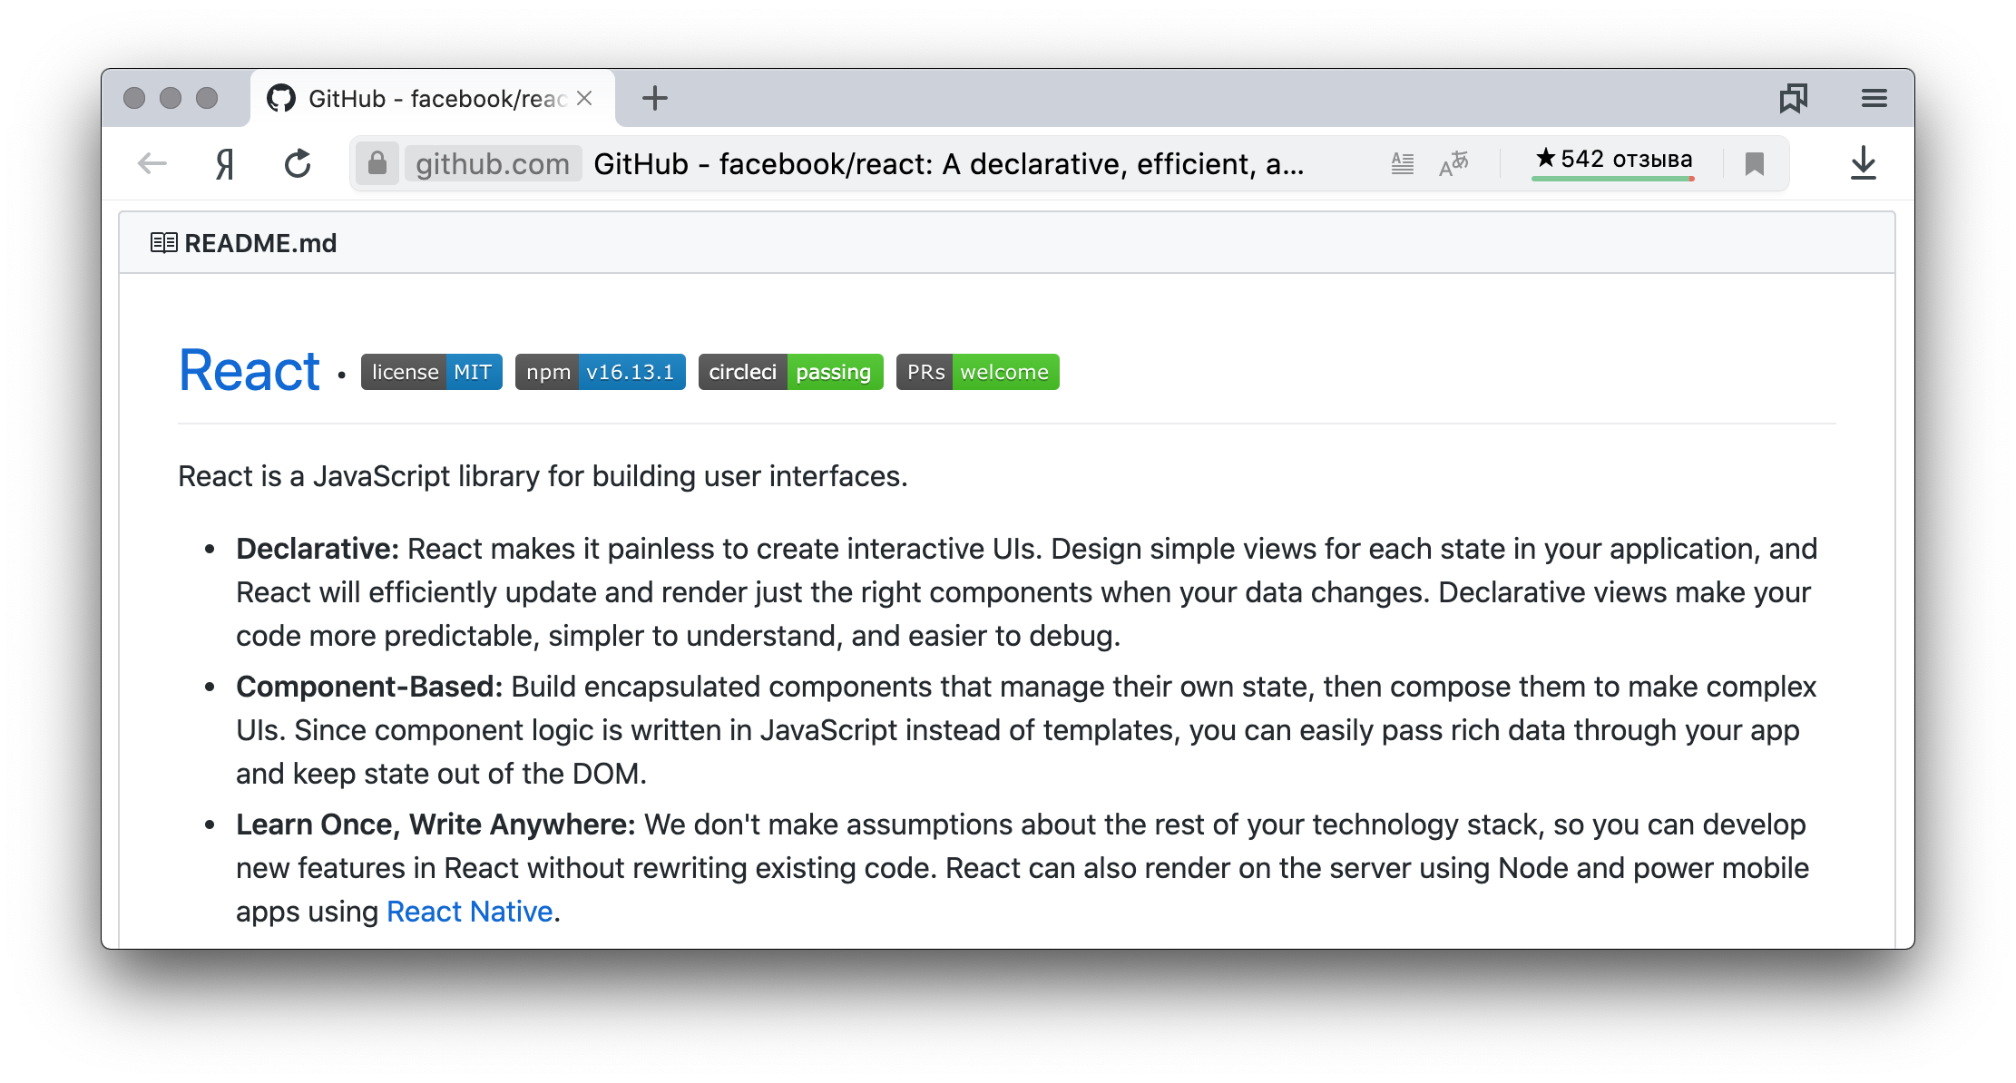This screenshot has height=1083, width=2016.
Task: Open the downloads arrow icon
Action: 1863,164
